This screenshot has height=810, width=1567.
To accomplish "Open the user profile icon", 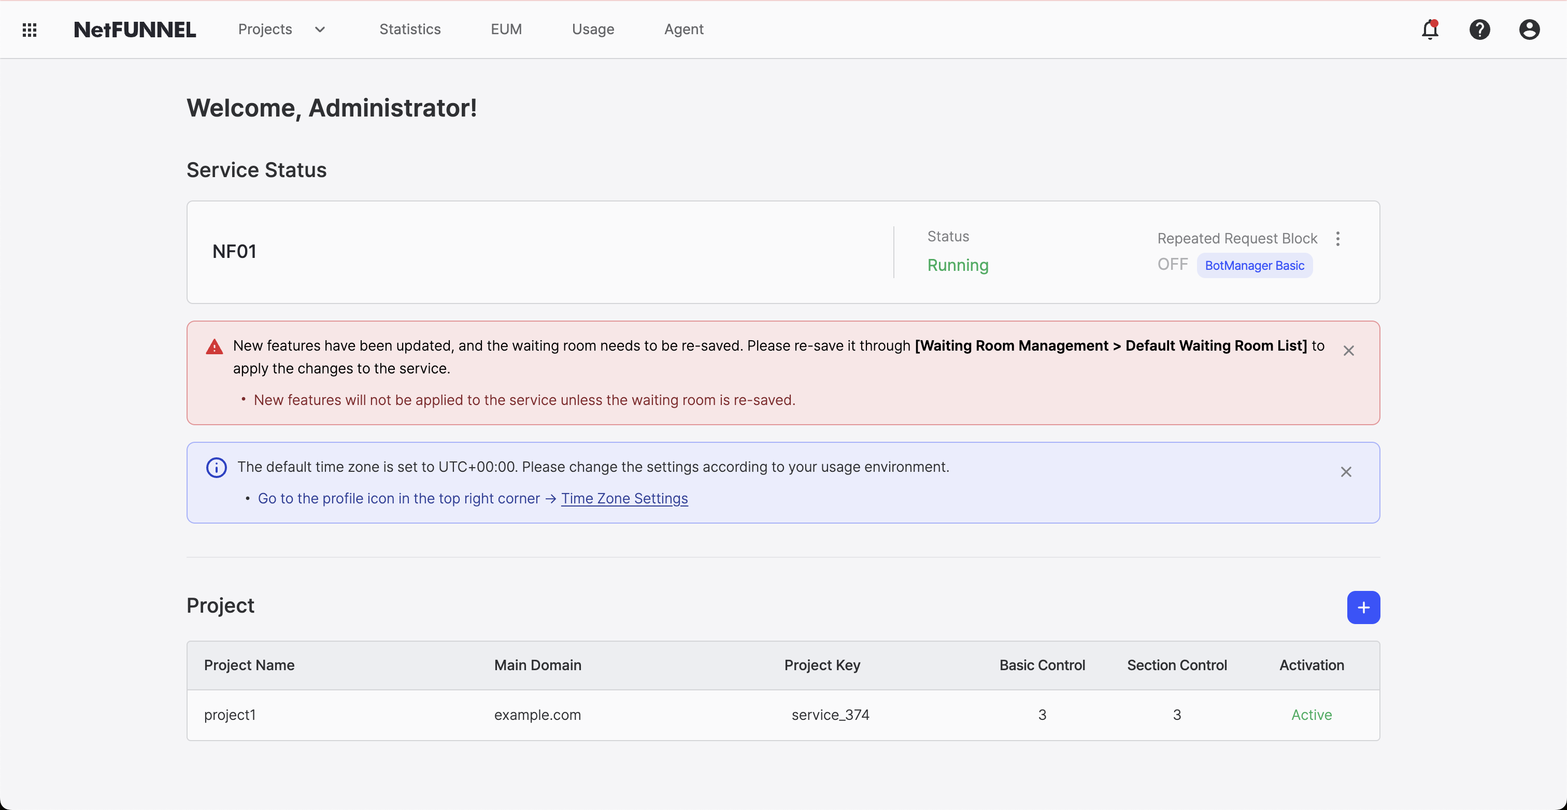I will (x=1529, y=29).
